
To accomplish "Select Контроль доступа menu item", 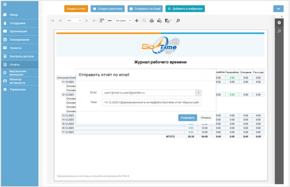I will point(21,56).
